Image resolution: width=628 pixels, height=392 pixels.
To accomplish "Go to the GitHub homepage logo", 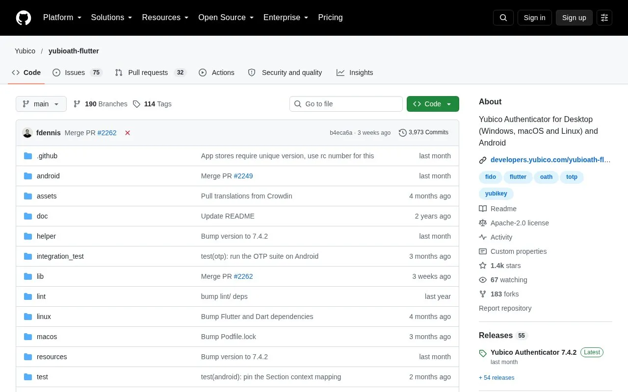I will tap(24, 18).
